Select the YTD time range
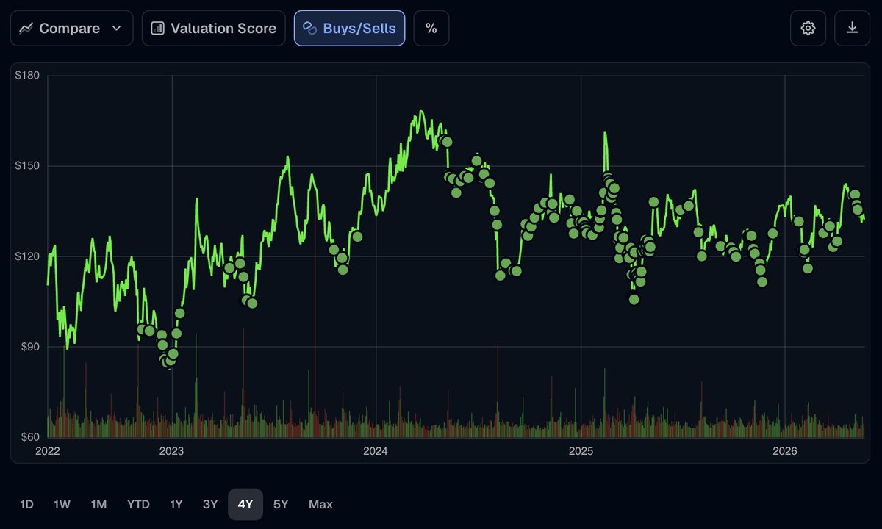 (138, 504)
